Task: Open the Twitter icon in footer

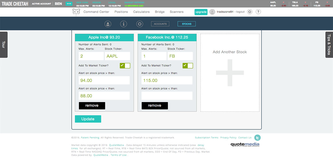Action: pyautogui.click(x=257, y=138)
